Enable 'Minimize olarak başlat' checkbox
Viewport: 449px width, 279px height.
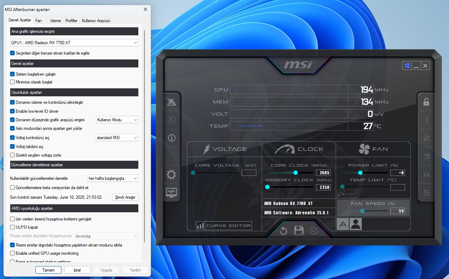point(13,82)
